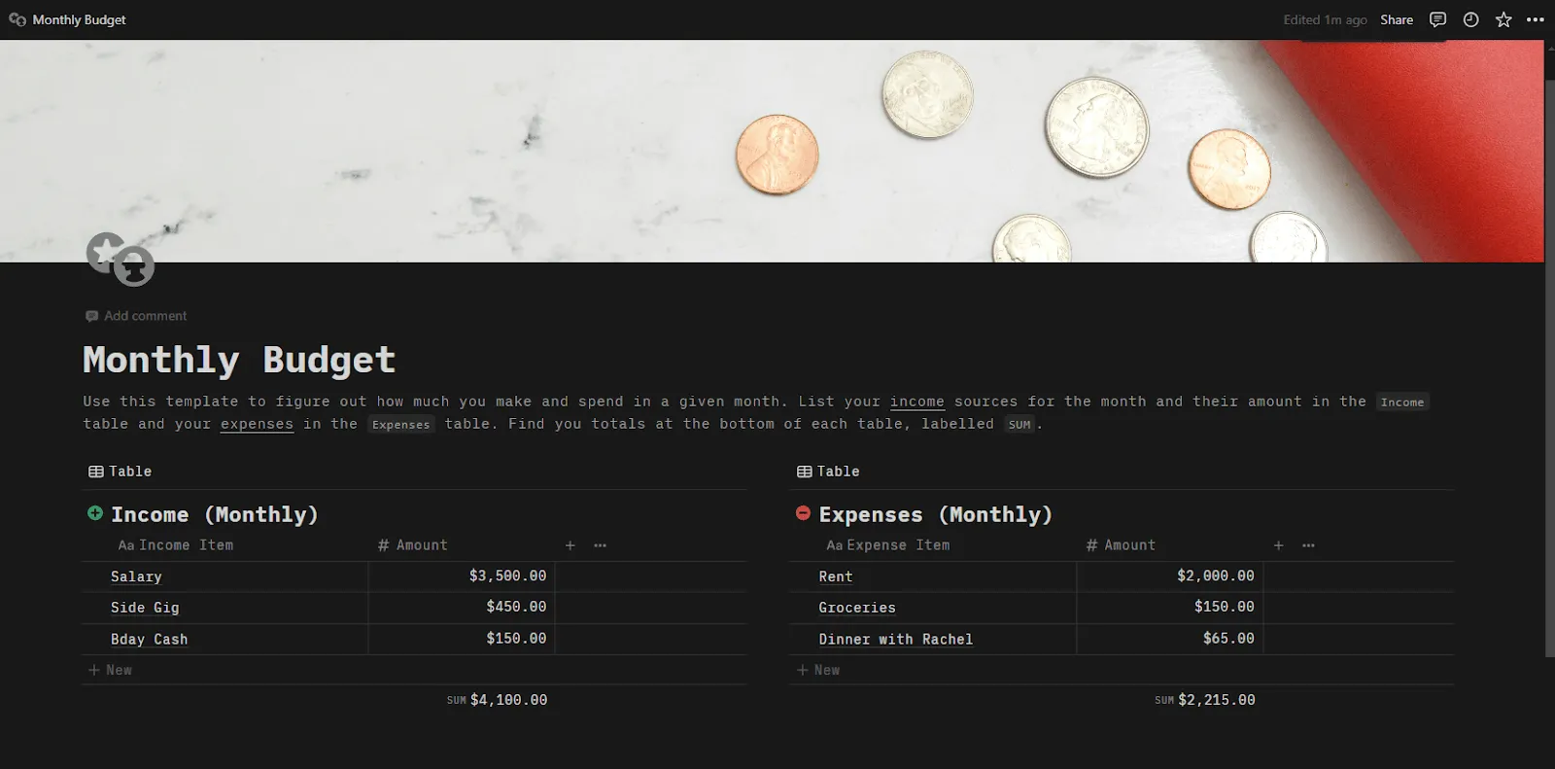Click the Share button
This screenshot has width=1555, height=769.
pos(1397,19)
